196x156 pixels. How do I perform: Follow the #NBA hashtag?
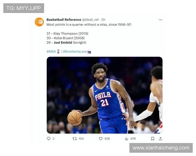pyautogui.click(x=51, y=51)
